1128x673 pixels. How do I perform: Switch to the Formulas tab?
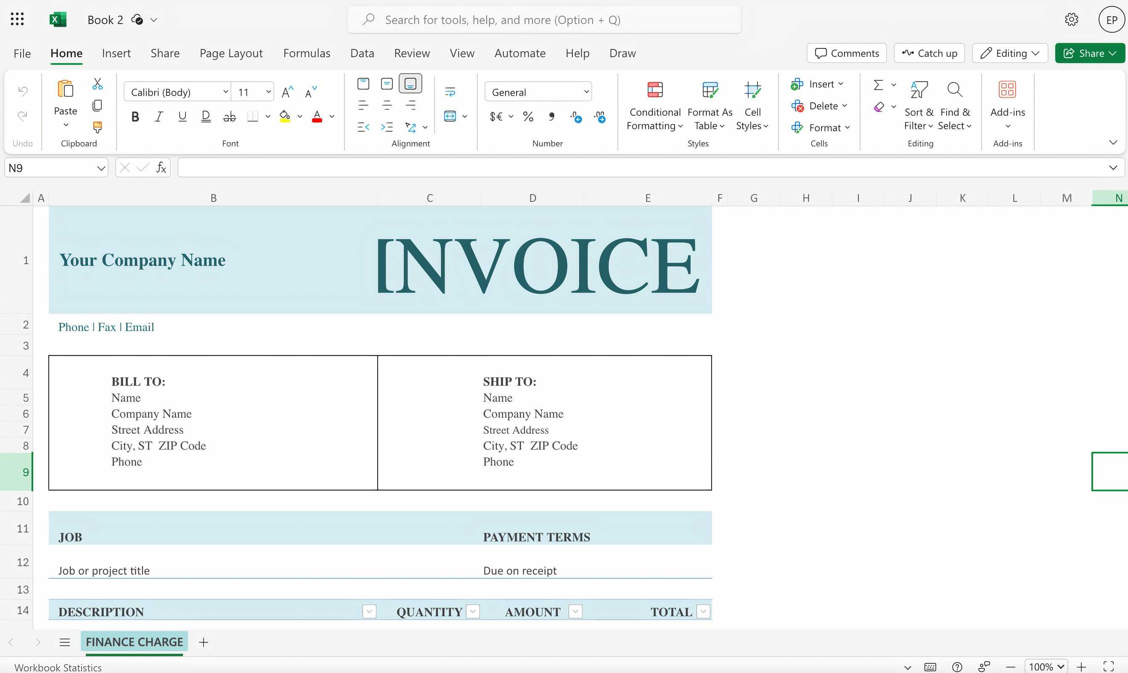(x=307, y=53)
